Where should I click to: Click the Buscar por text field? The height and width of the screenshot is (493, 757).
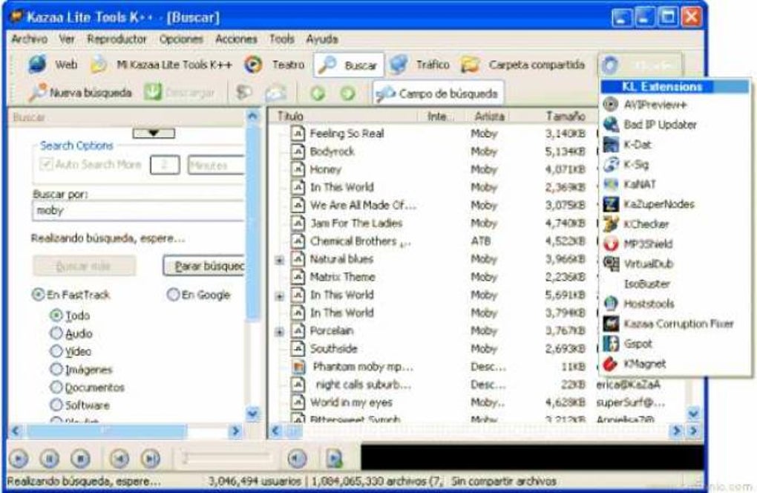pos(139,211)
